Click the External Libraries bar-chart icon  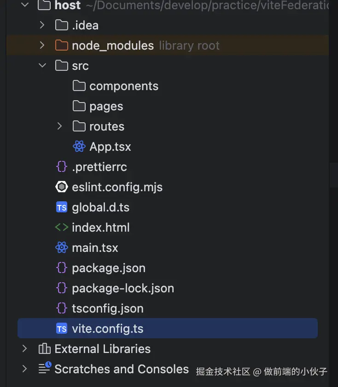pos(44,349)
